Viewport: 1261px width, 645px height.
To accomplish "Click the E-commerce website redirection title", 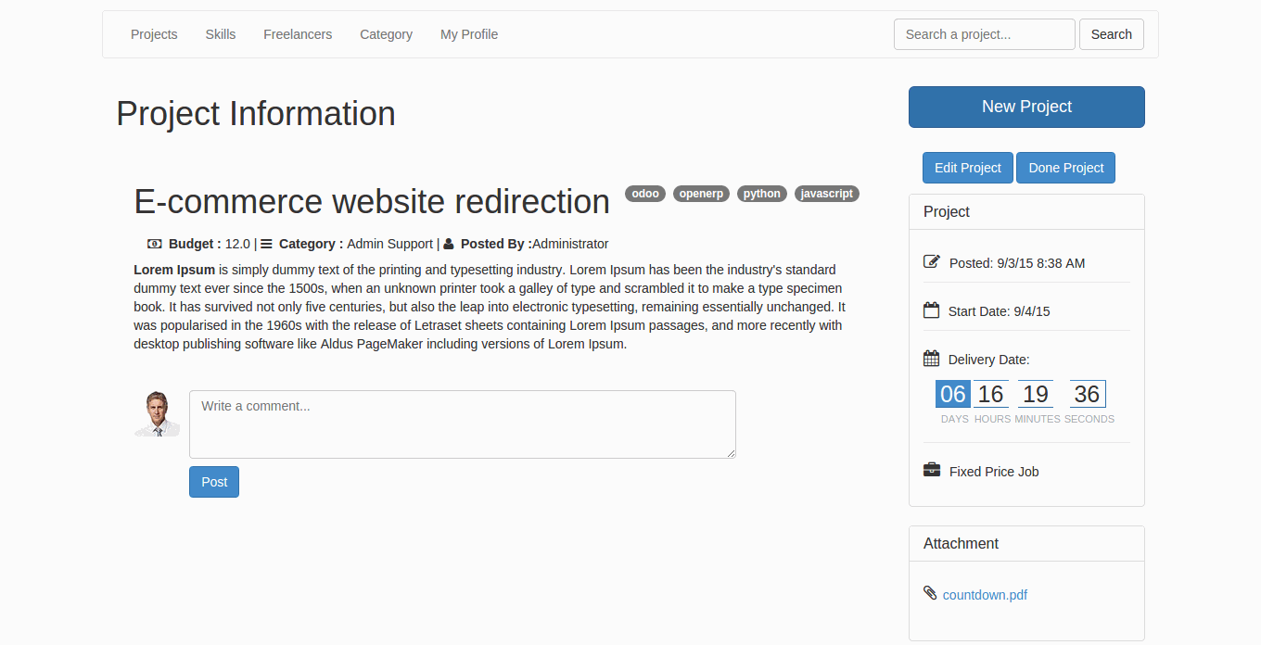I will [x=372, y=201].
